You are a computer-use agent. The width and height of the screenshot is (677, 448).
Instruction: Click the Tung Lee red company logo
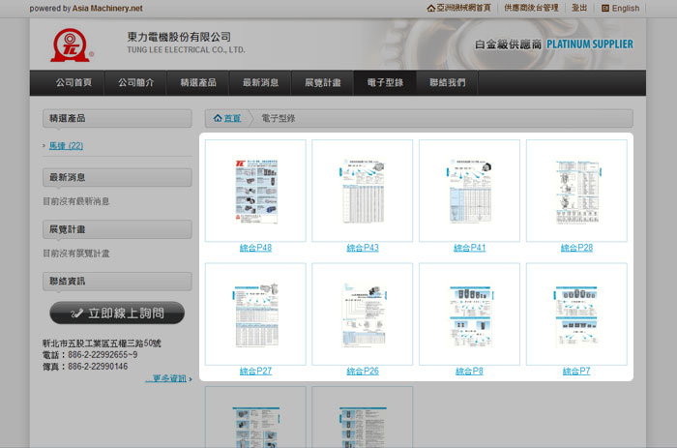tap(72, 45)
